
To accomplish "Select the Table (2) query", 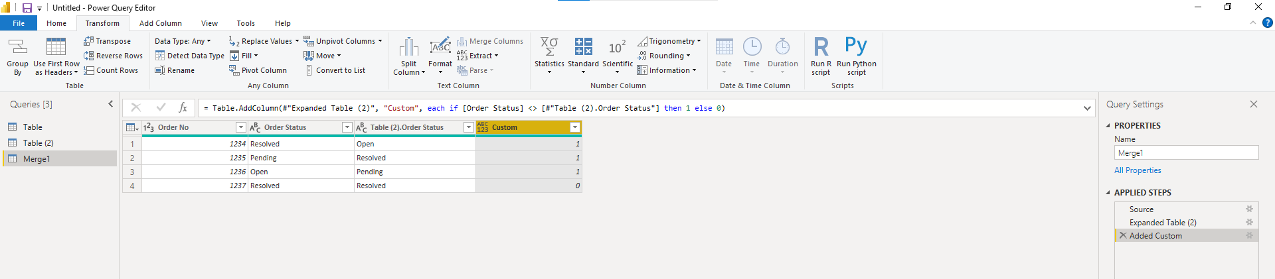I will [60, 142].
